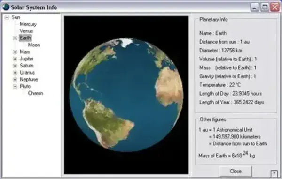Expand the Uranus tree node

point(15,73)
